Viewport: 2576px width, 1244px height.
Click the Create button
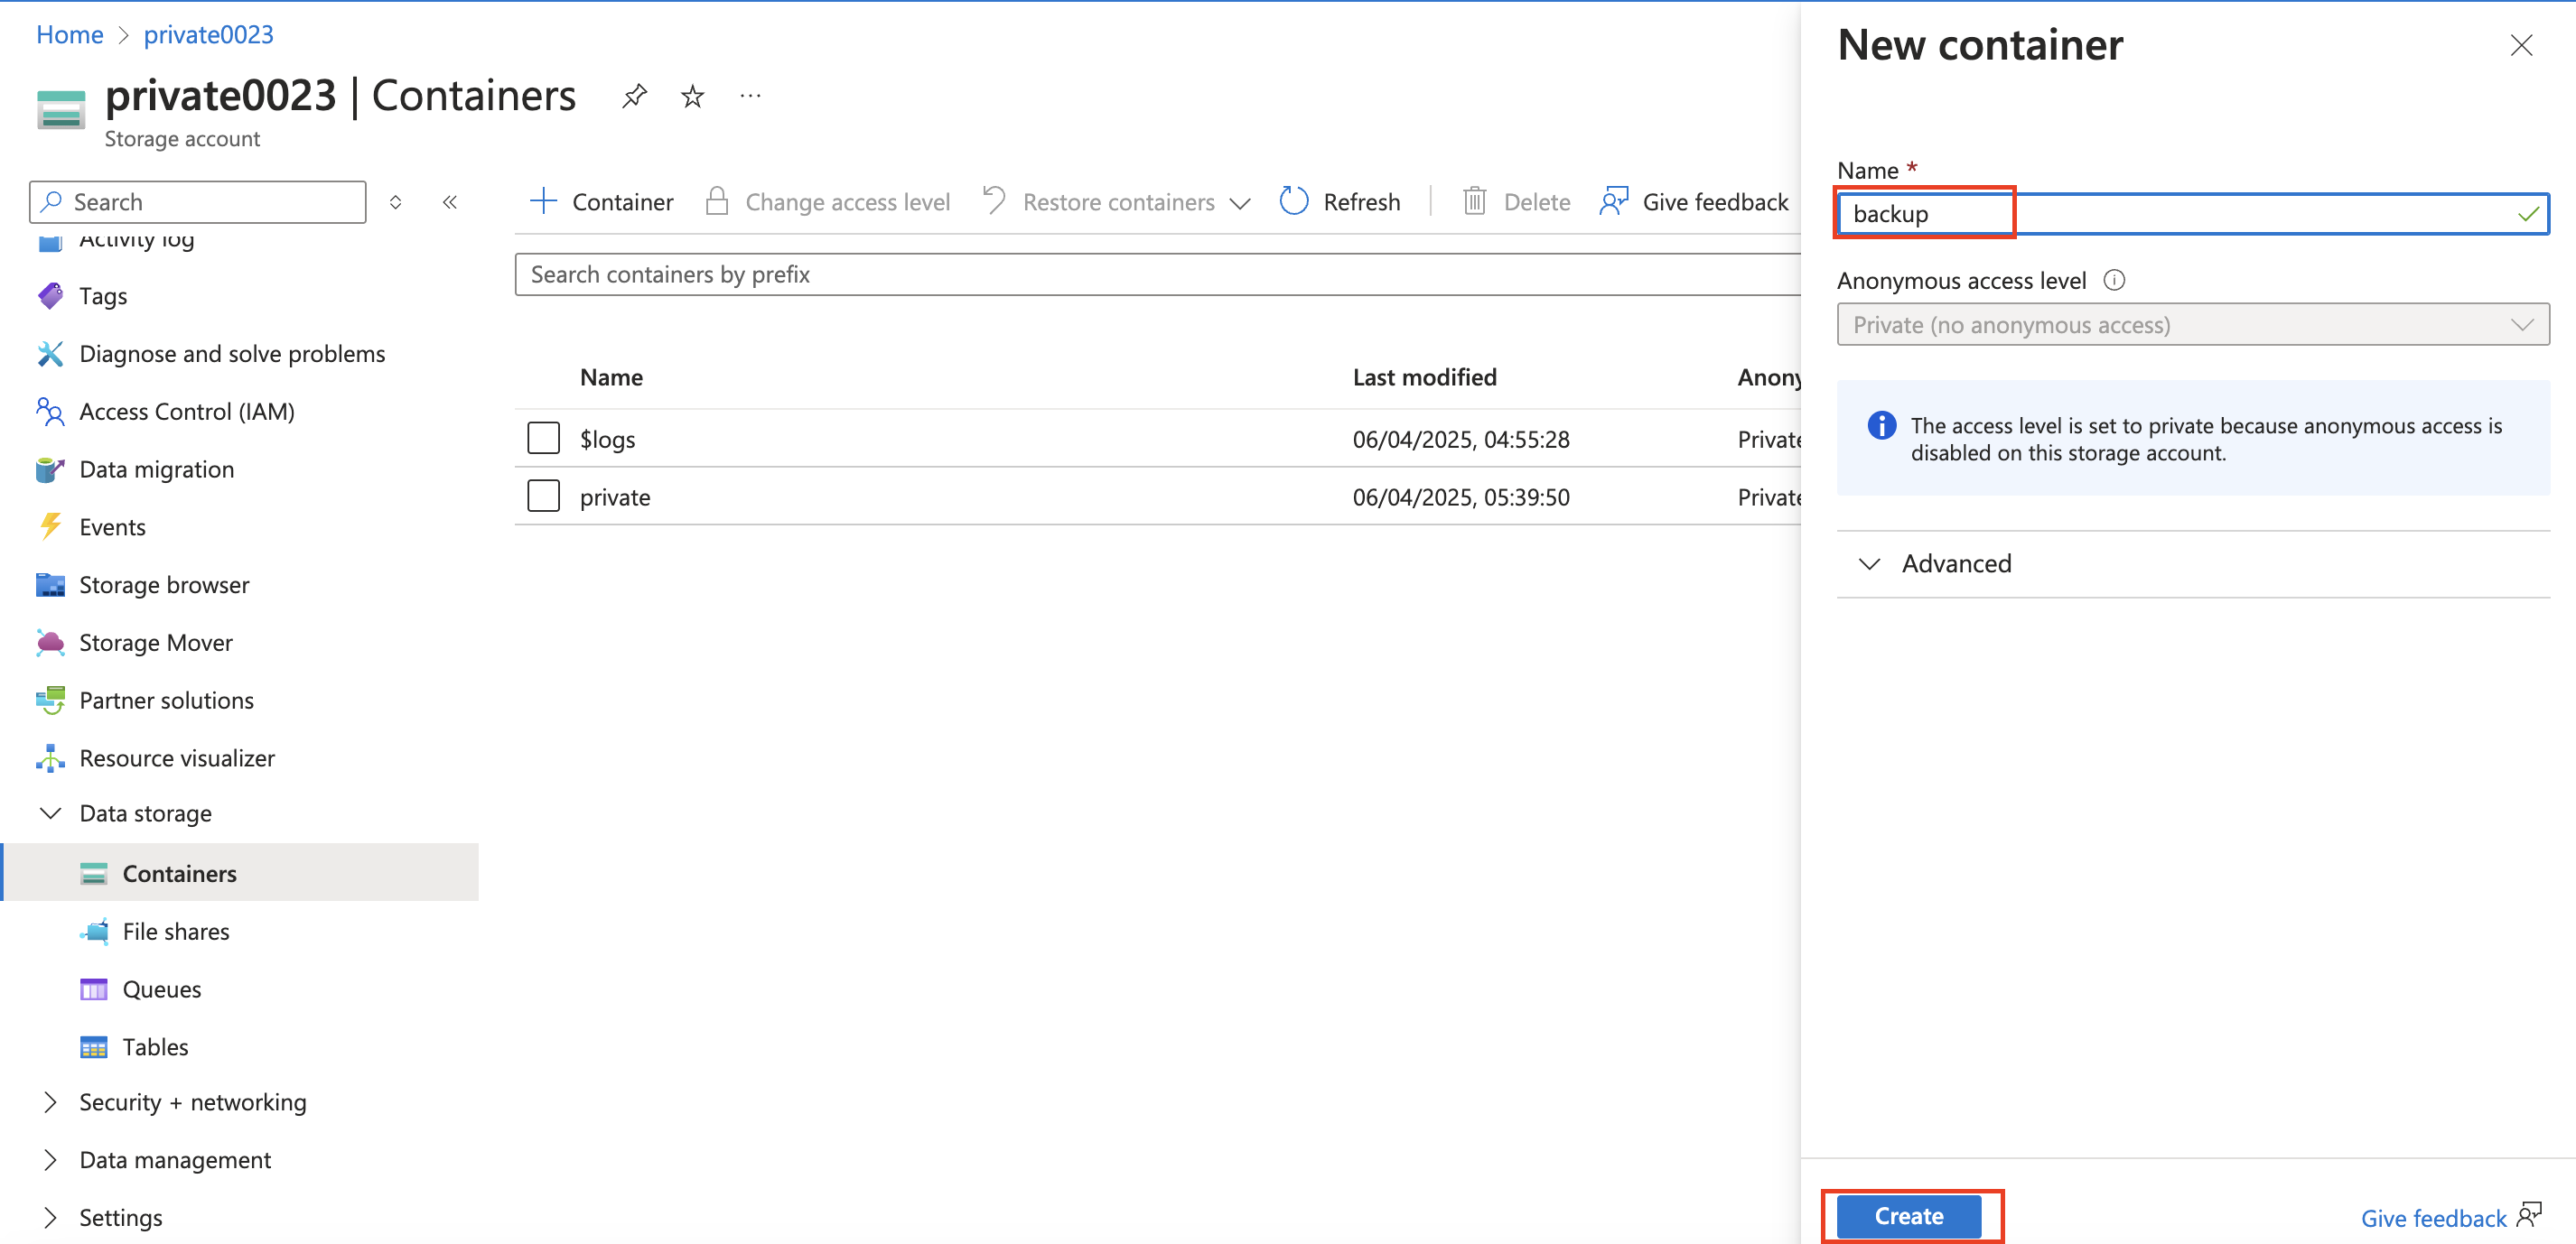[1908, 1216]
